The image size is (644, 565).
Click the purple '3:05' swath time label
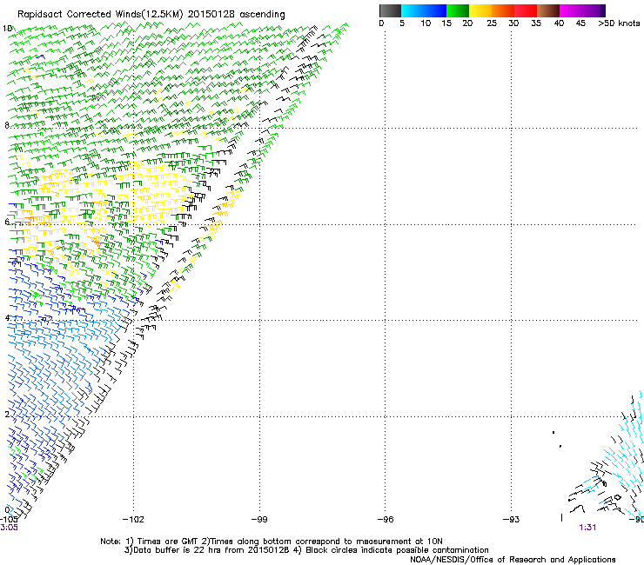[x=9, y=528]
